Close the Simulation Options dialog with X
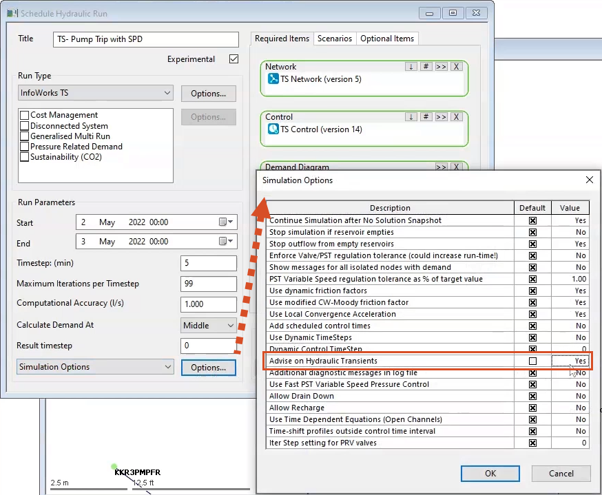602x495 pixels. (x=590, y=180)
